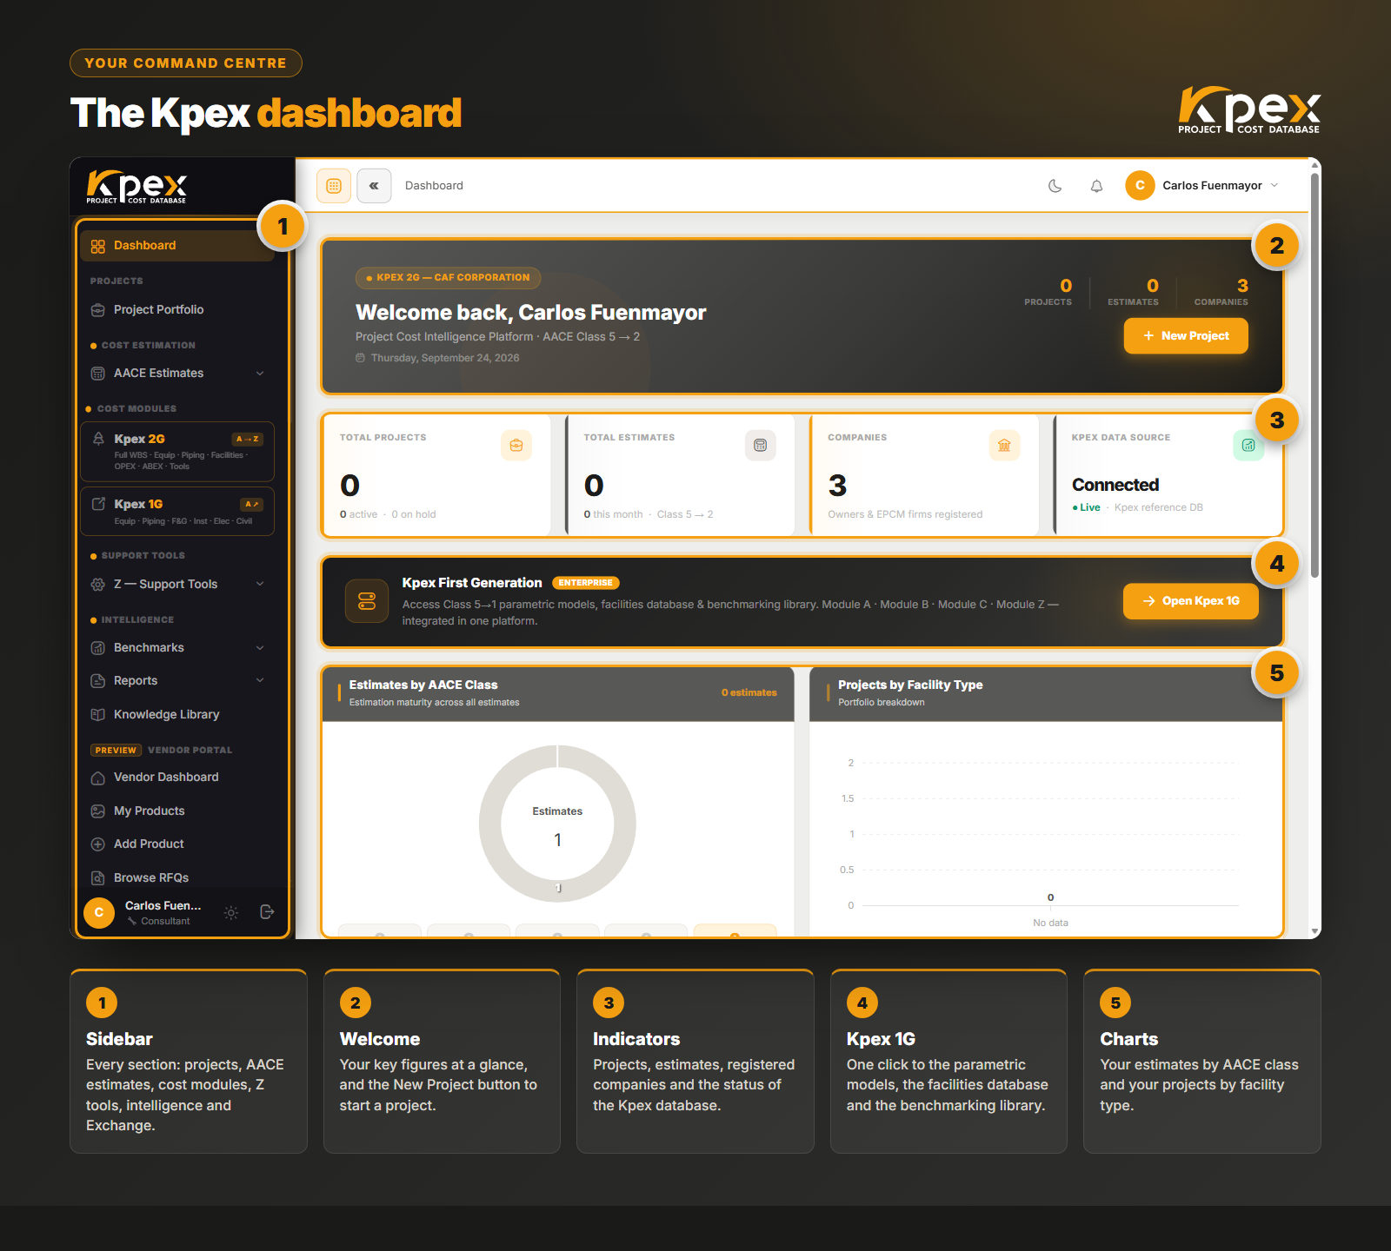Click the Dashboard grid icon in sidebar
The height and width of the screenshot is (1251, 1391).
(x=98, y=246)
